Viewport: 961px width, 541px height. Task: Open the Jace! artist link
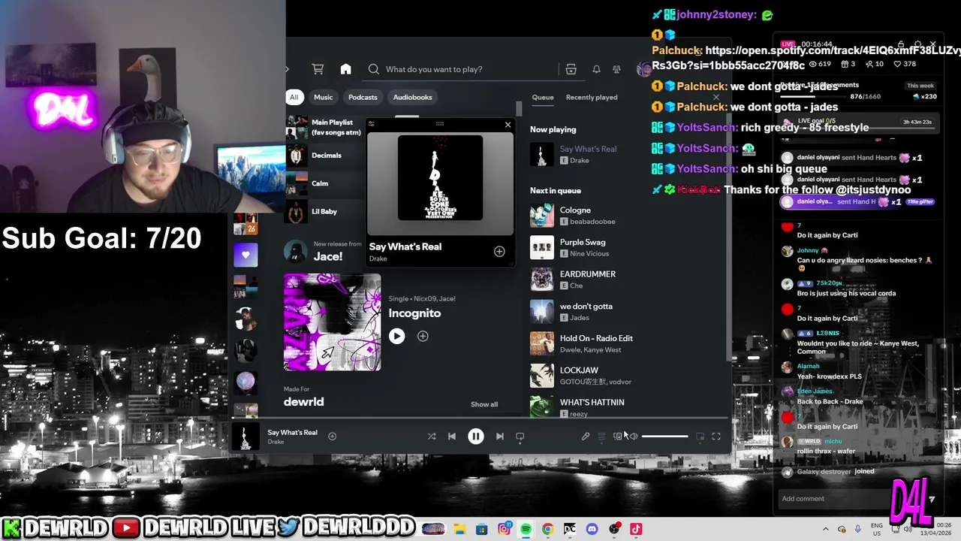(x=328, y=256)
